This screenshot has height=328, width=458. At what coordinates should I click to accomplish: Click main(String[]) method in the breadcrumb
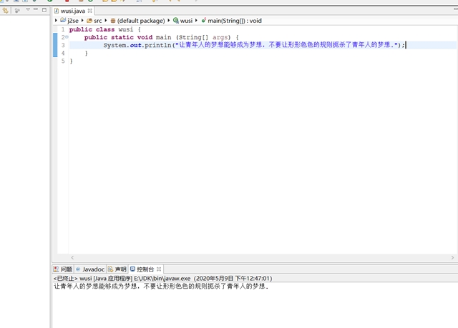(233, 21)
